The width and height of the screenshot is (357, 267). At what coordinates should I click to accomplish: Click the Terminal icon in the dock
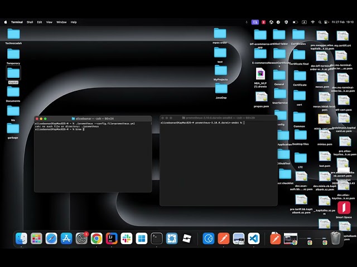coord(157,239)
